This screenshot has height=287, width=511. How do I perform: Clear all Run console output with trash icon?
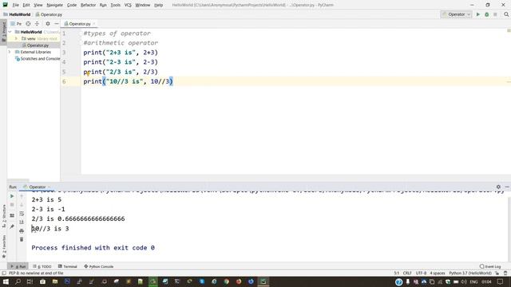pos(22,239)
